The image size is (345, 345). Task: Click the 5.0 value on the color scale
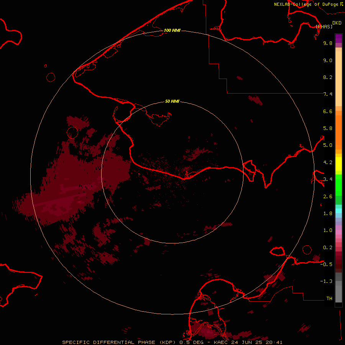coord(328,145)
